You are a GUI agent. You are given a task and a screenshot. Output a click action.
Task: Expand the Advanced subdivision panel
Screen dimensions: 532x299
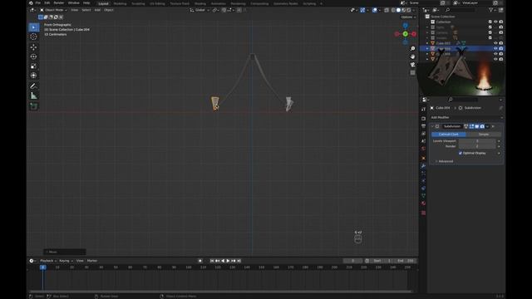445,161
